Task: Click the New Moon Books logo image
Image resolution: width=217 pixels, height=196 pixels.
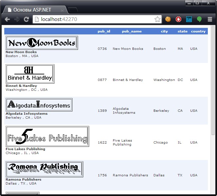Action: pos(42,43)
